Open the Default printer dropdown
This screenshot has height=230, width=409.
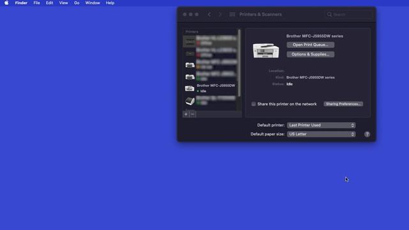[321, 125]
